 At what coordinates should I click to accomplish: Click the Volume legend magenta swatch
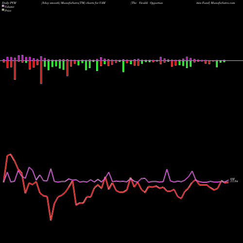(3, 6)
